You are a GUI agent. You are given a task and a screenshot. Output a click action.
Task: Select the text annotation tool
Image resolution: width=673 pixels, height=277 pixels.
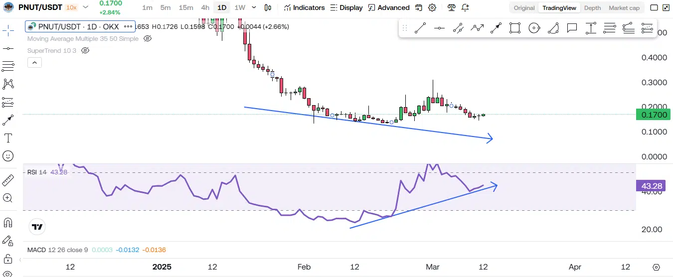coord(8,138)
